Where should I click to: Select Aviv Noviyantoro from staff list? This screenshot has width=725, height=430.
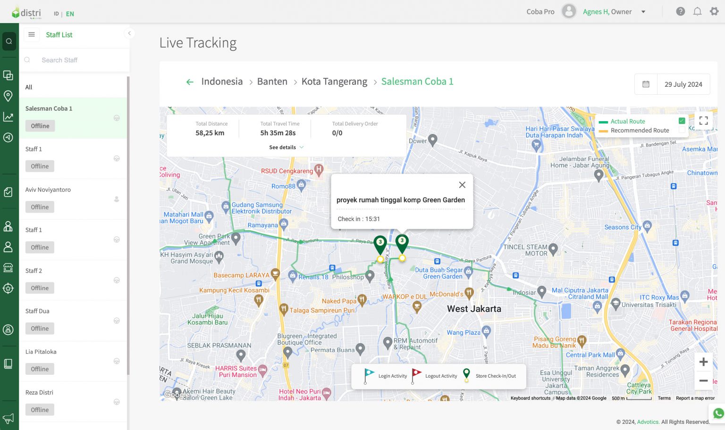pos(48,190)
